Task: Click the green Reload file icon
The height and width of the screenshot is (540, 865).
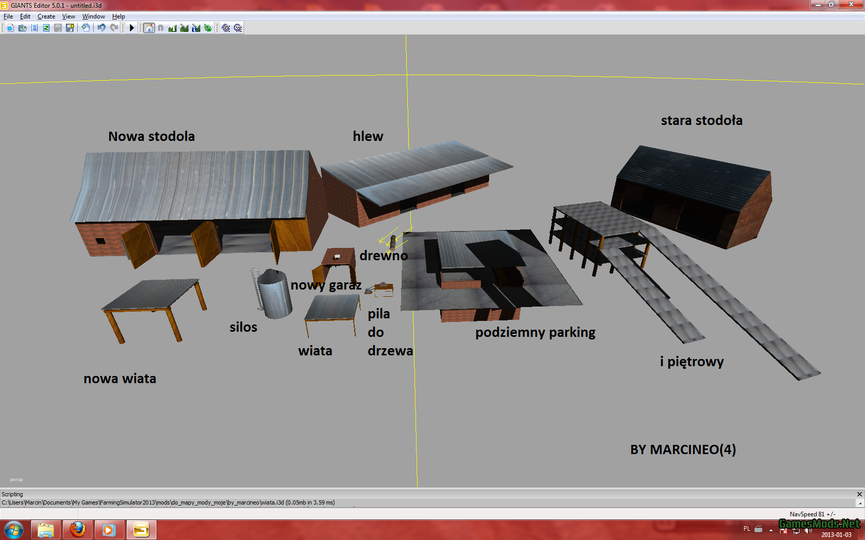Action: 46,28
